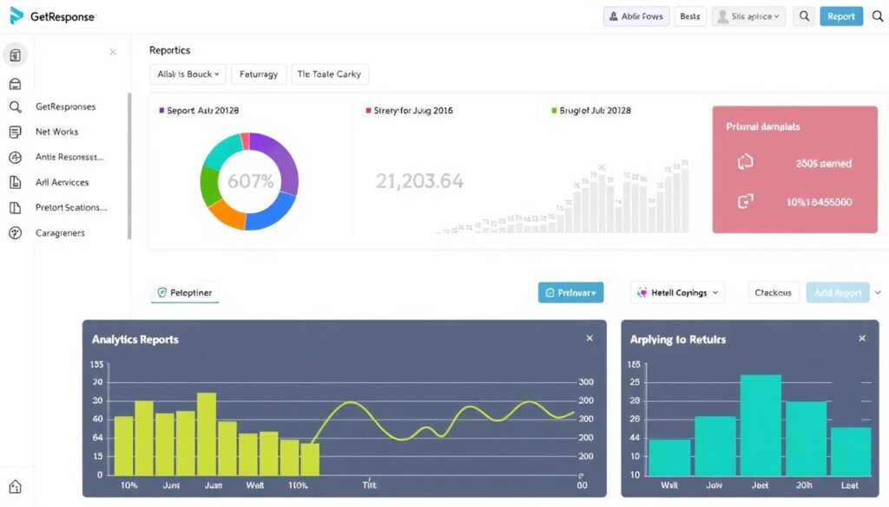This screenshot has width=889, height=507.
Task: Click the inbox icon in the sidebar
Action: point(15,84)
